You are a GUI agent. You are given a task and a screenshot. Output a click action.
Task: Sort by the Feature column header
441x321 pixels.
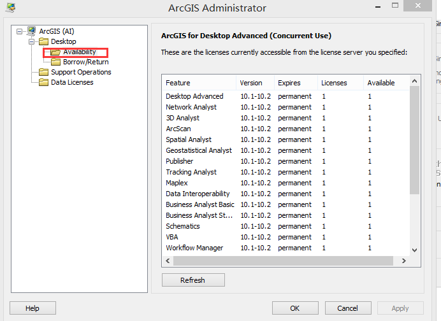[x=199, y=83]
